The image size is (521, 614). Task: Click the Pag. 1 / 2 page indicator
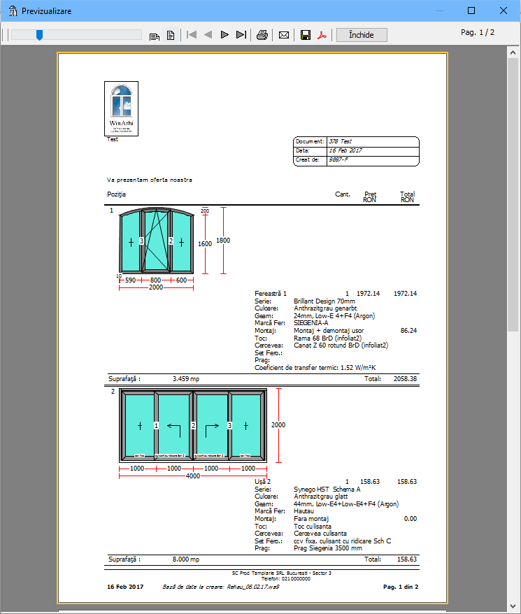coord(478,33)
